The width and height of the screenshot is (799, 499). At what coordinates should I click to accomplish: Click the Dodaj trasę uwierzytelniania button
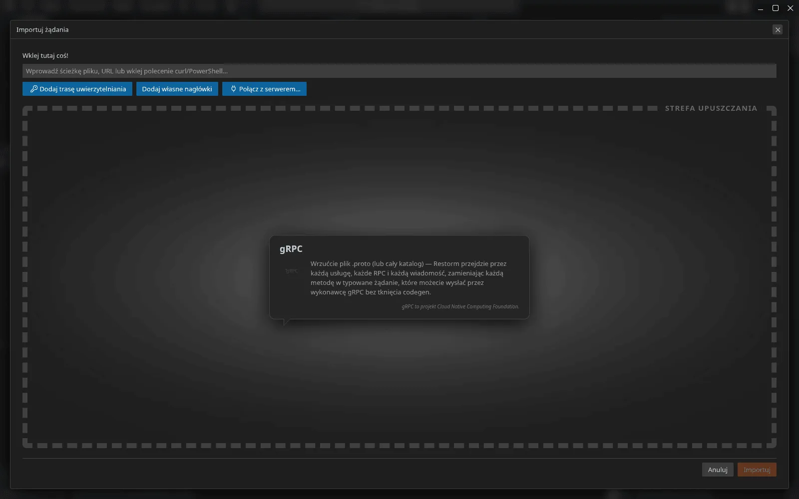77,89
